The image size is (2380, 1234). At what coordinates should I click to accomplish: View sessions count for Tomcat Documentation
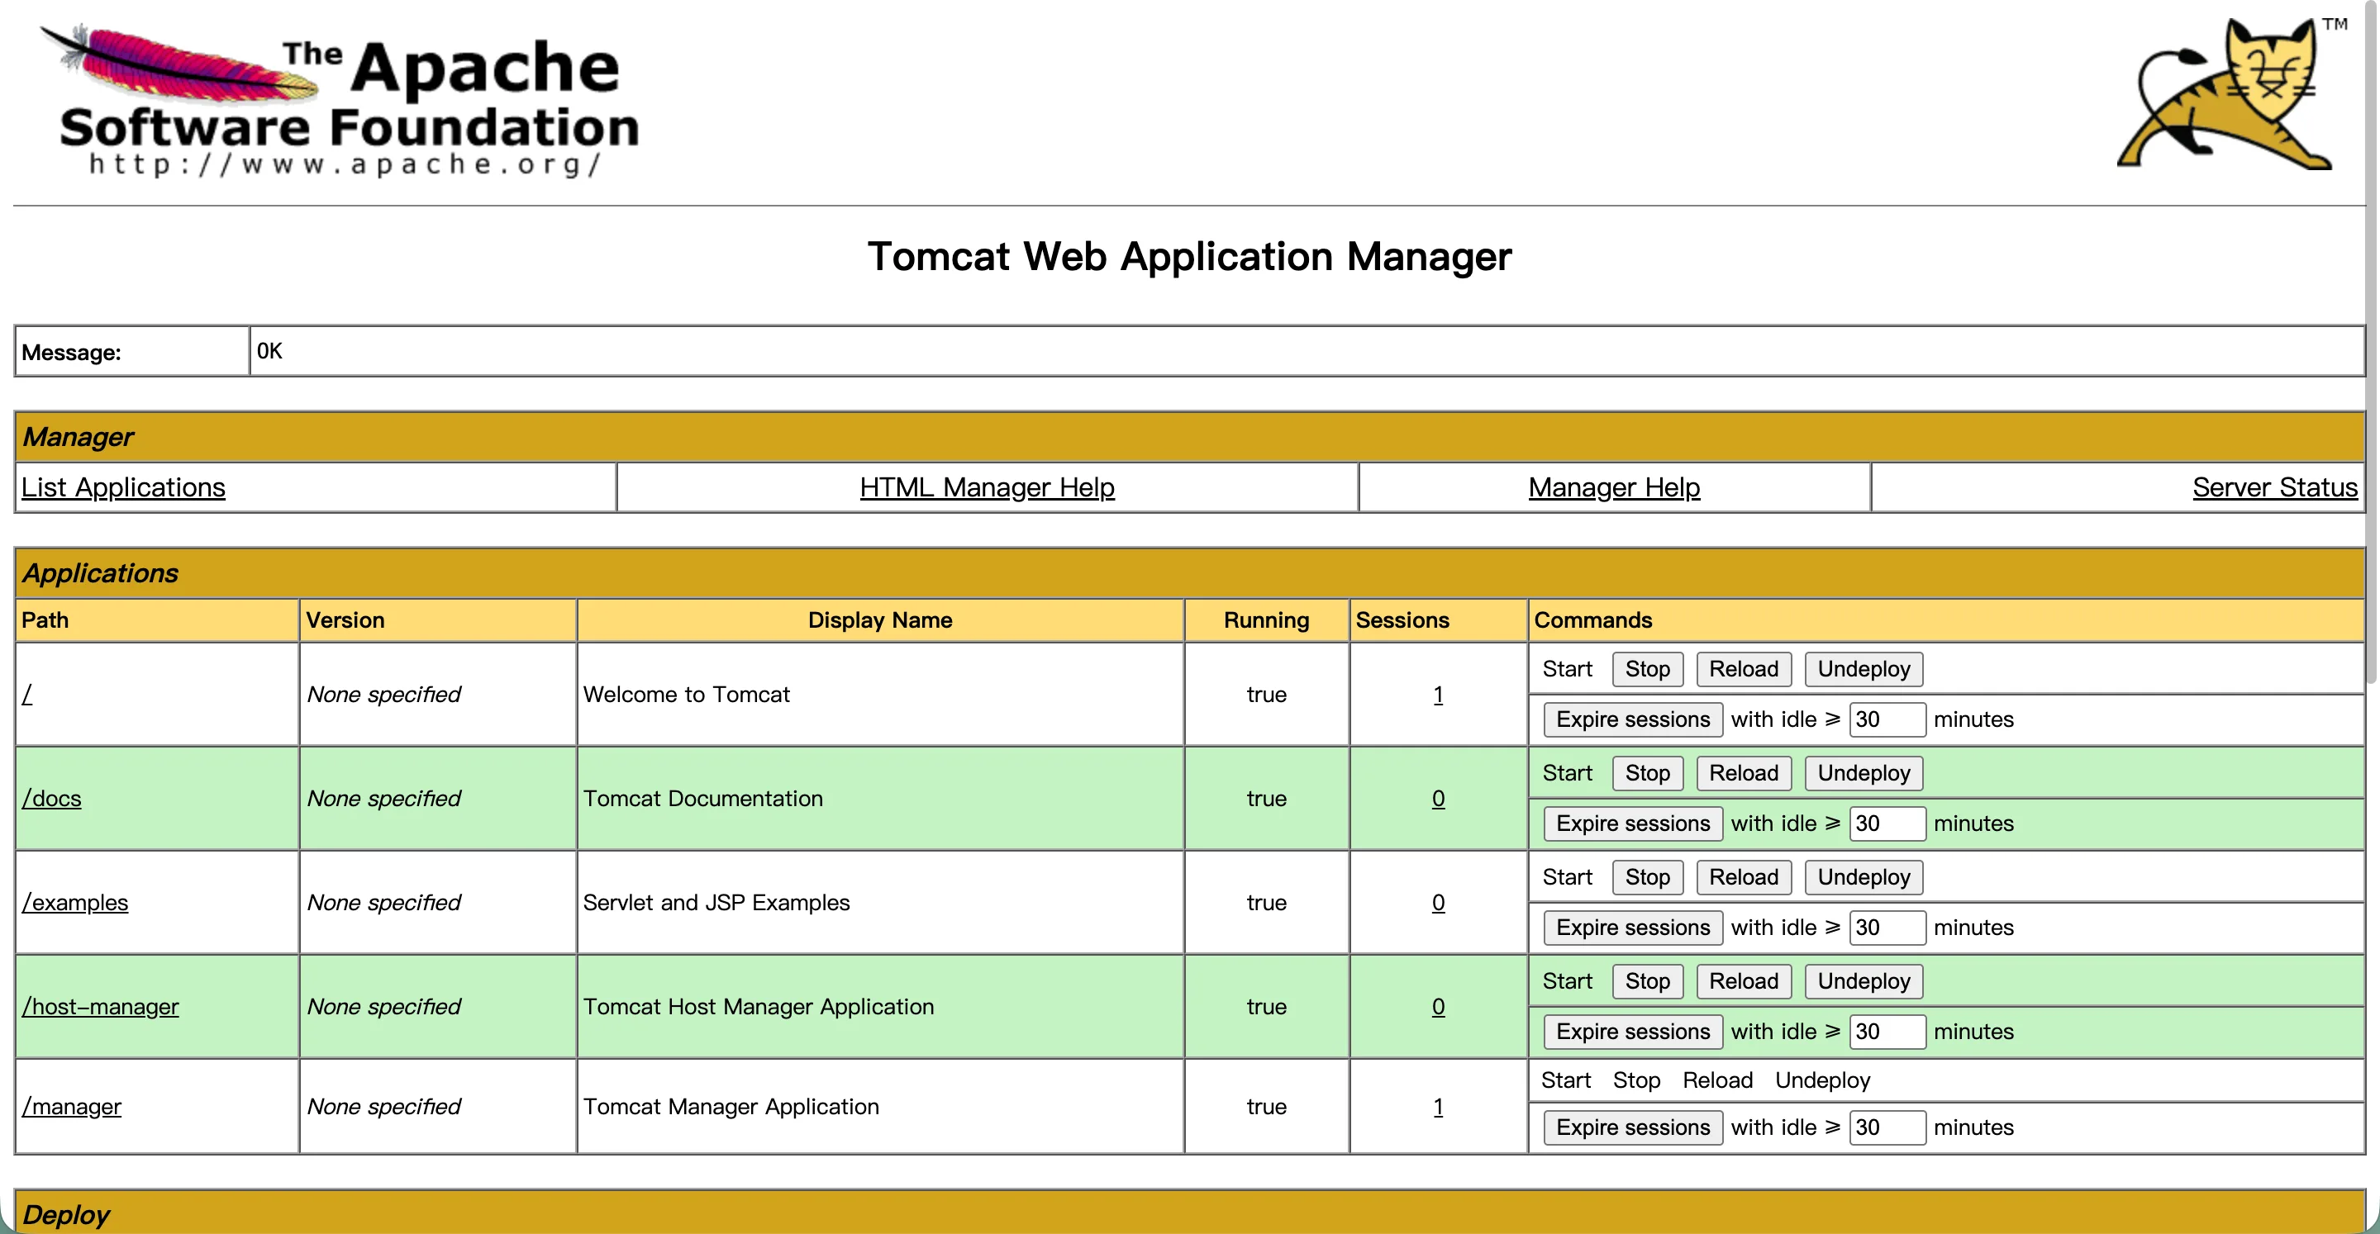pos(1438,798)
